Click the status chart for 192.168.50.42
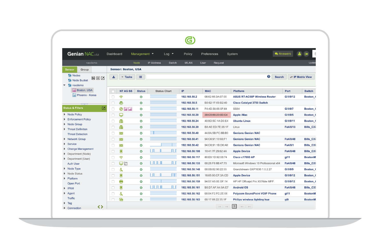Viewport: 379px width, 246px height. coord(163,145)
